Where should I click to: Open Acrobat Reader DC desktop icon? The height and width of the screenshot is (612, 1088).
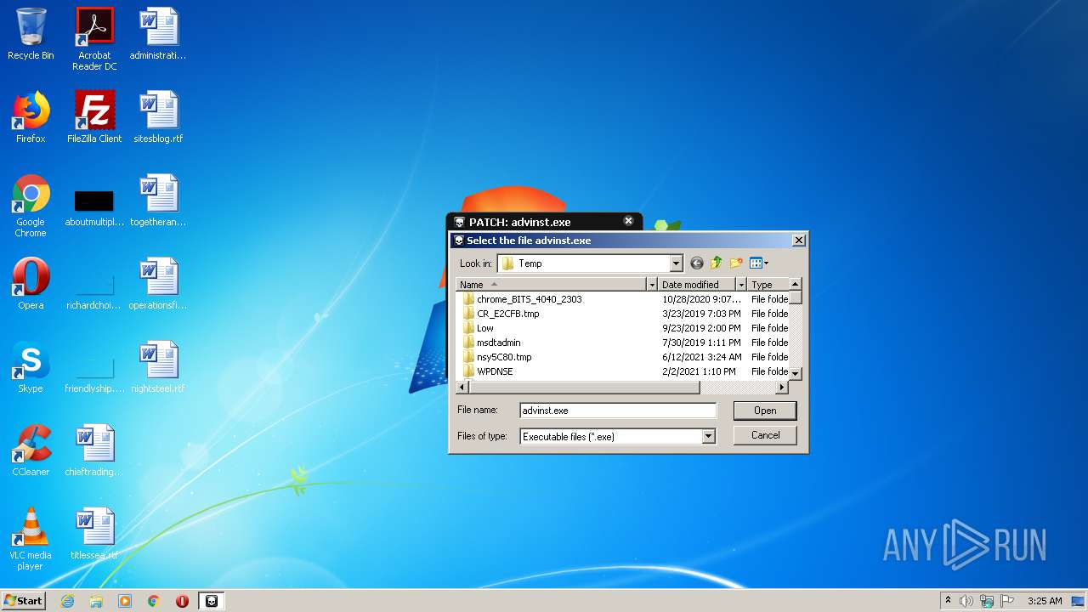pyautogui.click(x=94, y=39)
